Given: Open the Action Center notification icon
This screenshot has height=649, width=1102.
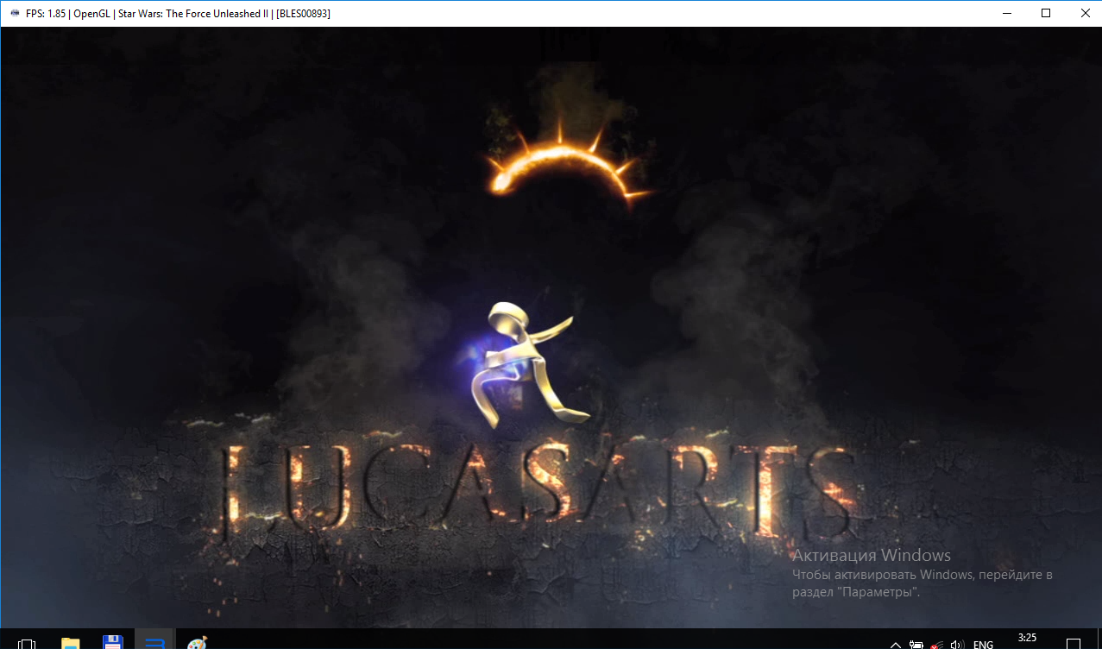Looking at the screenshot, I should [x=1074, y=644].
